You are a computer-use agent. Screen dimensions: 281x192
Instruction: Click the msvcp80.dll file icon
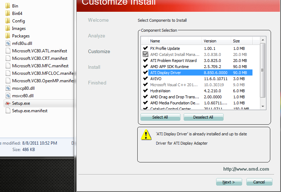click(x=8, y=88)
